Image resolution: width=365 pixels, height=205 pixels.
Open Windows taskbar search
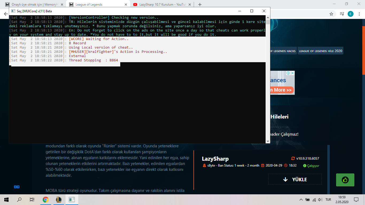pyautogui.click(x=19, y=199)
